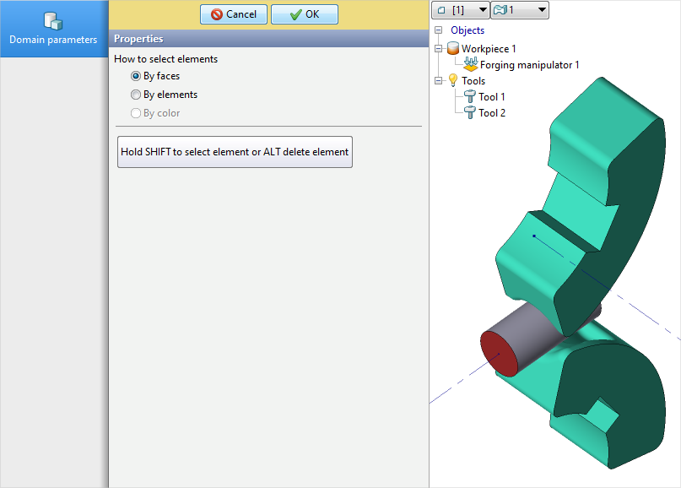The image size is (681, 488).
Task: Select the Forging manipulator 1 tree label
Action: (529, 65)
